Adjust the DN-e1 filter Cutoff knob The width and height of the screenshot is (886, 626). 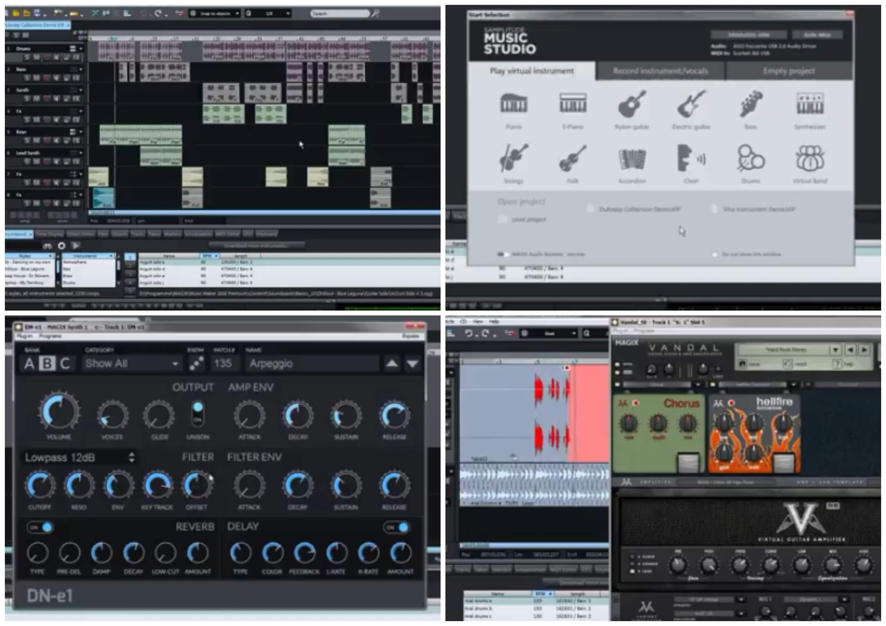coord(40,485)
